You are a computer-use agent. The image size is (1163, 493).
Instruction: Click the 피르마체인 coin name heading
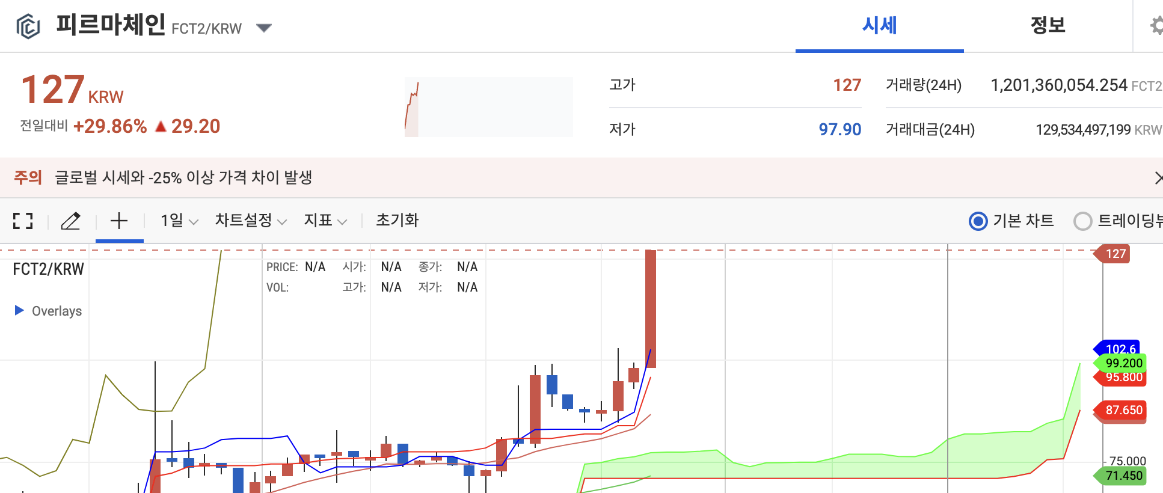[111, 25]
